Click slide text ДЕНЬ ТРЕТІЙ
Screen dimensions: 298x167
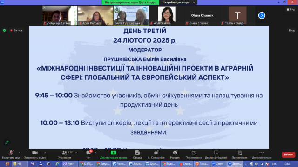(145, 31)
